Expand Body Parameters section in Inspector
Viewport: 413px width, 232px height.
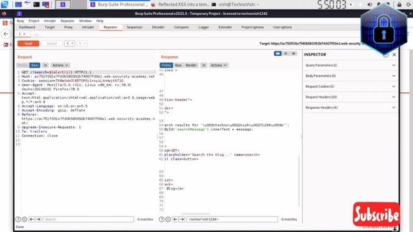[x=350, y=76]
